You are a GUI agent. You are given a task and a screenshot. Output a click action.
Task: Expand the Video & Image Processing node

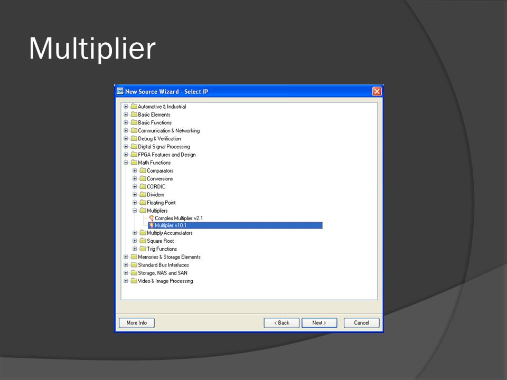pos(126,281)
